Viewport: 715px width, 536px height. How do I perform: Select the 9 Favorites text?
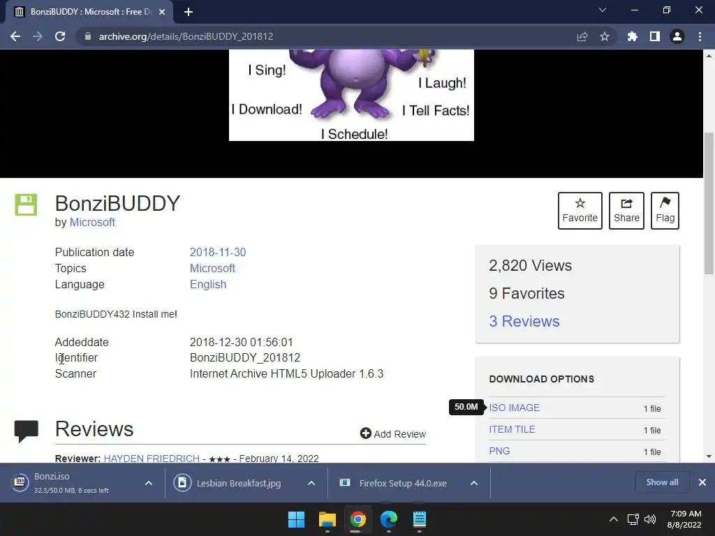[x=526, y=294]
